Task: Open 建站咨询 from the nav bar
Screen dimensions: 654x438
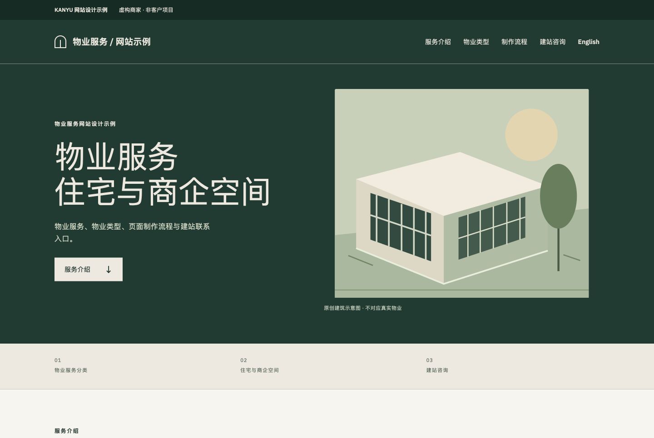Action: (x=552, y=42)
